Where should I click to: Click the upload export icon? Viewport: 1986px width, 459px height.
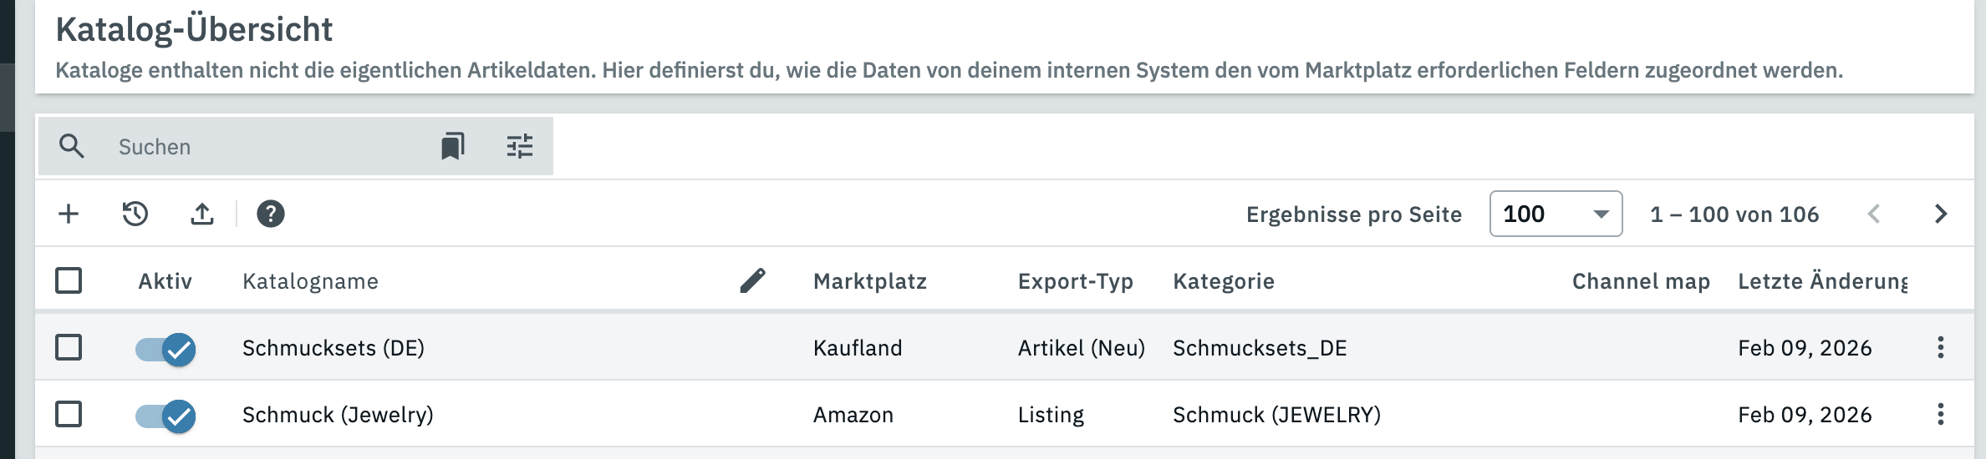pos(202,214)
